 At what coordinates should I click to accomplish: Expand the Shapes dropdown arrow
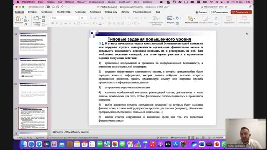point(180,18)
